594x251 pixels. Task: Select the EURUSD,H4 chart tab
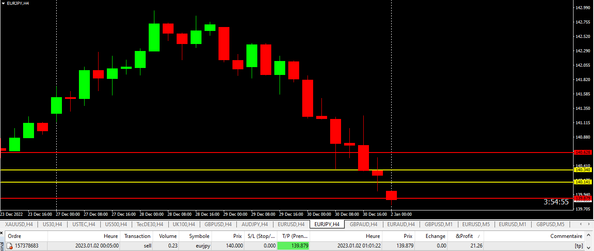click(291, 224)
